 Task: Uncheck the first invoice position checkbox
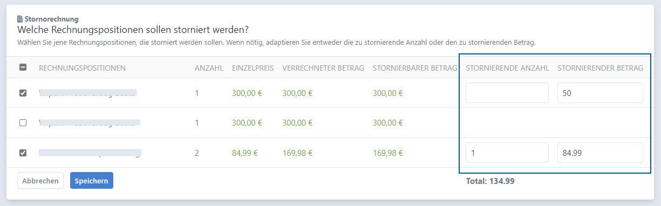tap(23, 93)
